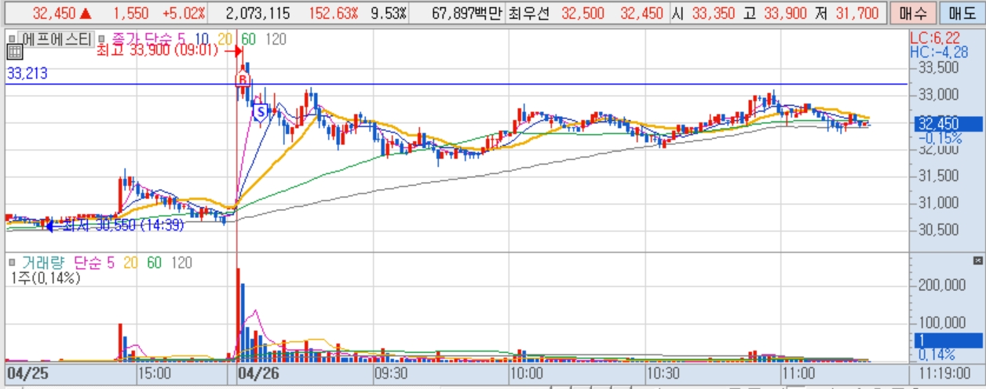The height and width of the screenshot is (389, 986).
Task: Click the 31,700 low price value
Action: tap(858, 13)
